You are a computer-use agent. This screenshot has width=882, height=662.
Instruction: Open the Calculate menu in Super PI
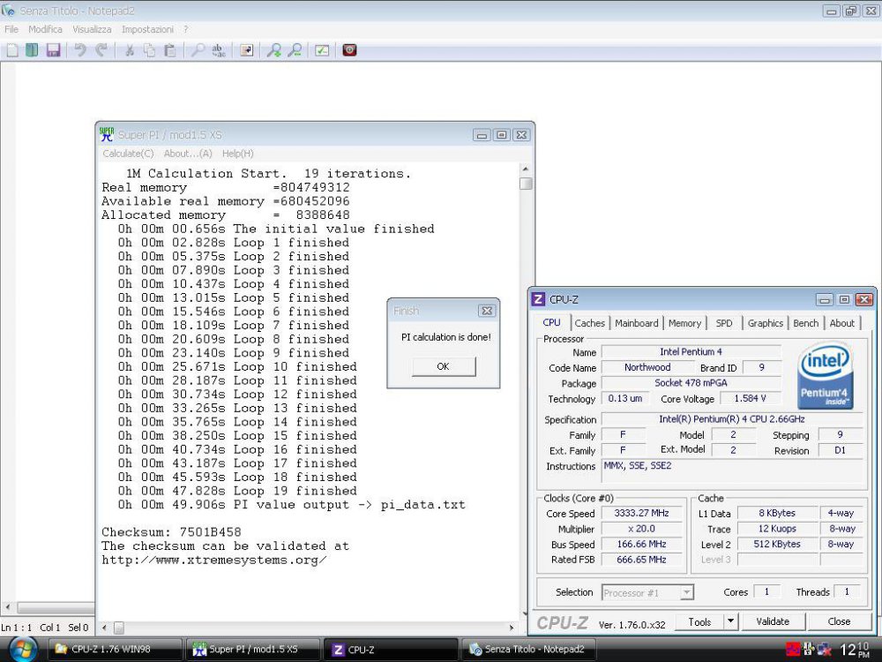[127, 154]
